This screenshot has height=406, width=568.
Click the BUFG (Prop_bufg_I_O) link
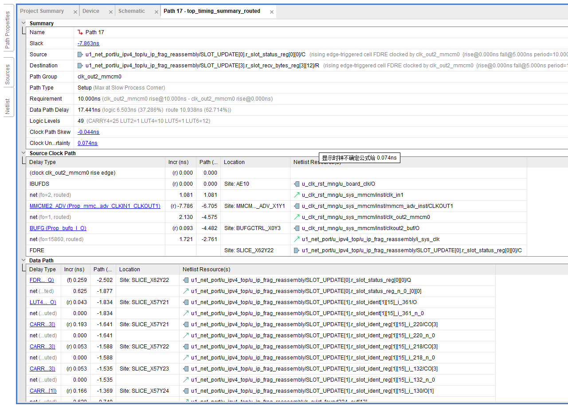(58, 228)
